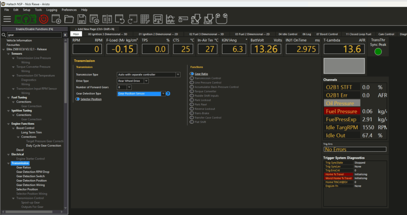The height and width of the screenshot is (215, 407).
Task: Open the Preferences menu
Action: (69, 10)
